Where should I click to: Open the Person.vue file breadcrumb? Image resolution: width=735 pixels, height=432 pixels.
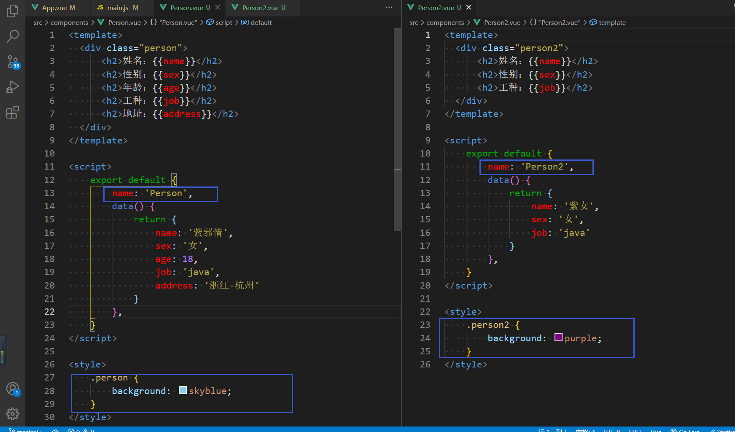119,23
